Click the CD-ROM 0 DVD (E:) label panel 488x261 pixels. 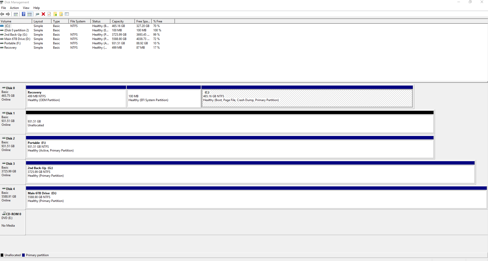tap(12, 223)
